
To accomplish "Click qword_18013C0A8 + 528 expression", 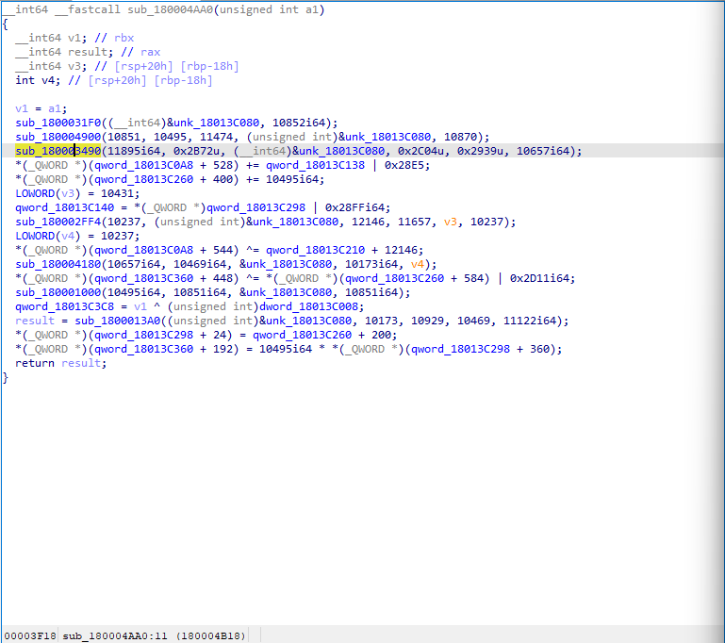I will point(163,166).
